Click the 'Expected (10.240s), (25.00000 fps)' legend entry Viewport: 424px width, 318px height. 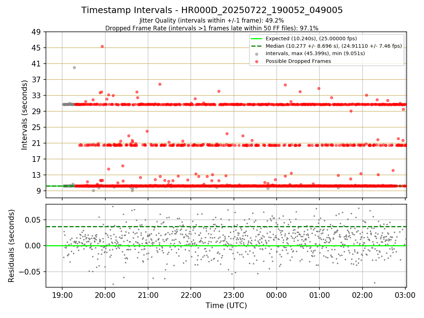click(311, 39)
